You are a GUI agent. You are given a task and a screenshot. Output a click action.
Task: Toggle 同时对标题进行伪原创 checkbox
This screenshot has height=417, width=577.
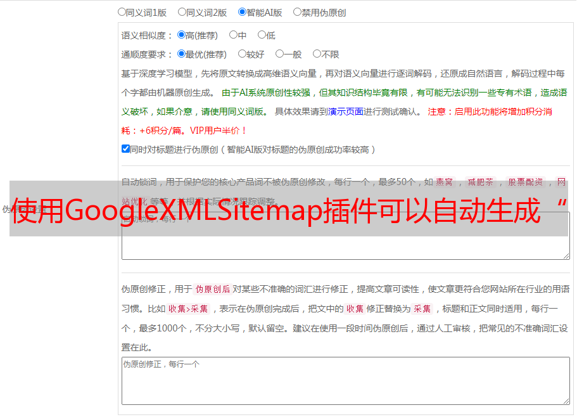point(125,149)
